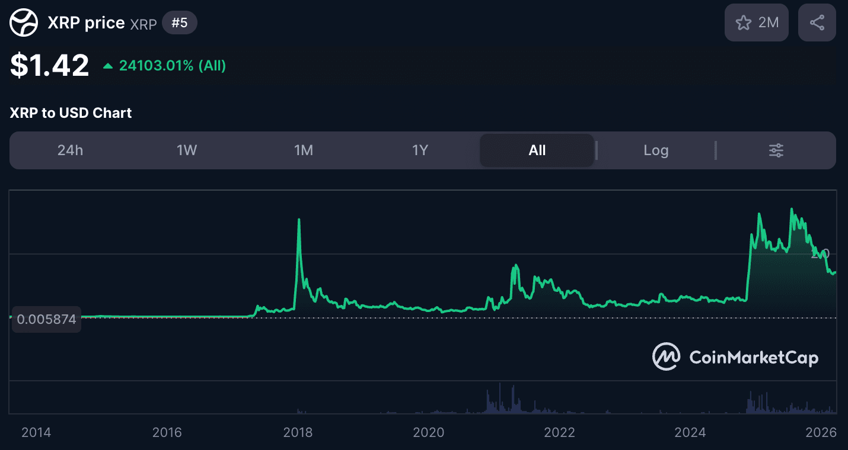Toggle the Log scale option
Viewport: 848px width, 450px height.
[x=656, y=150]
